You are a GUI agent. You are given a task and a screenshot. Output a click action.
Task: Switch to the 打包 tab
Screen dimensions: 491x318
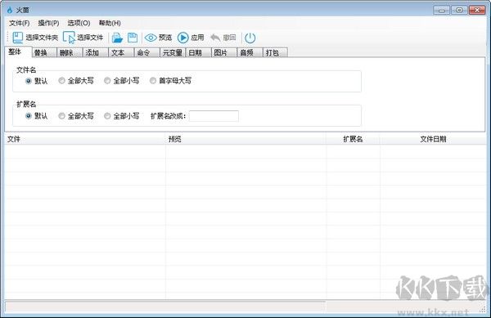(276, 53)
